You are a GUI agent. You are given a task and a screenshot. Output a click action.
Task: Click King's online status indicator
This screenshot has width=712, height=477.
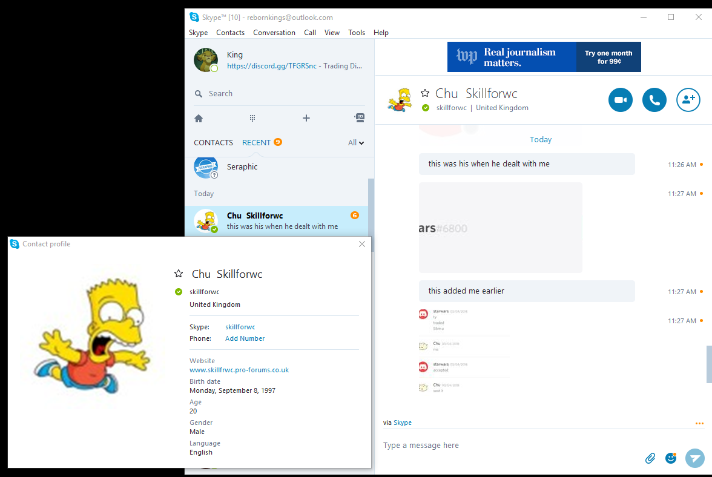[214, 68]
